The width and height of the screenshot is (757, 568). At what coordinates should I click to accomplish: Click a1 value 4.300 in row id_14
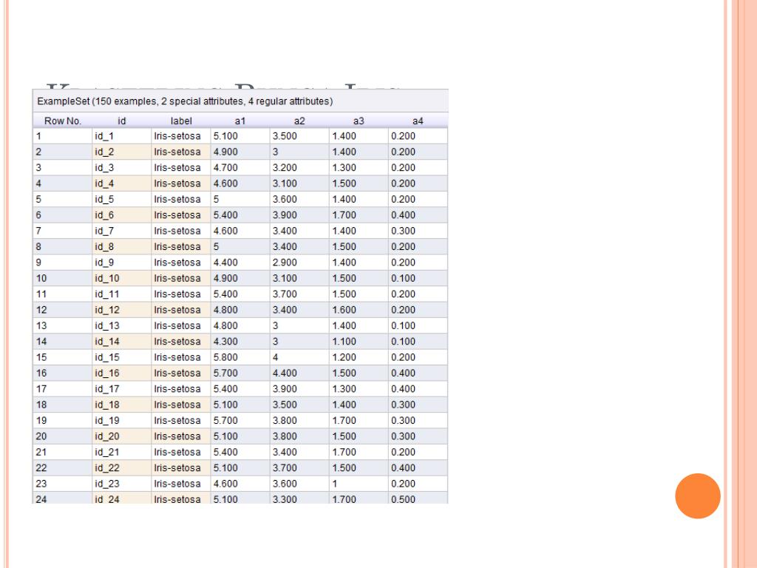pos(240,342)
